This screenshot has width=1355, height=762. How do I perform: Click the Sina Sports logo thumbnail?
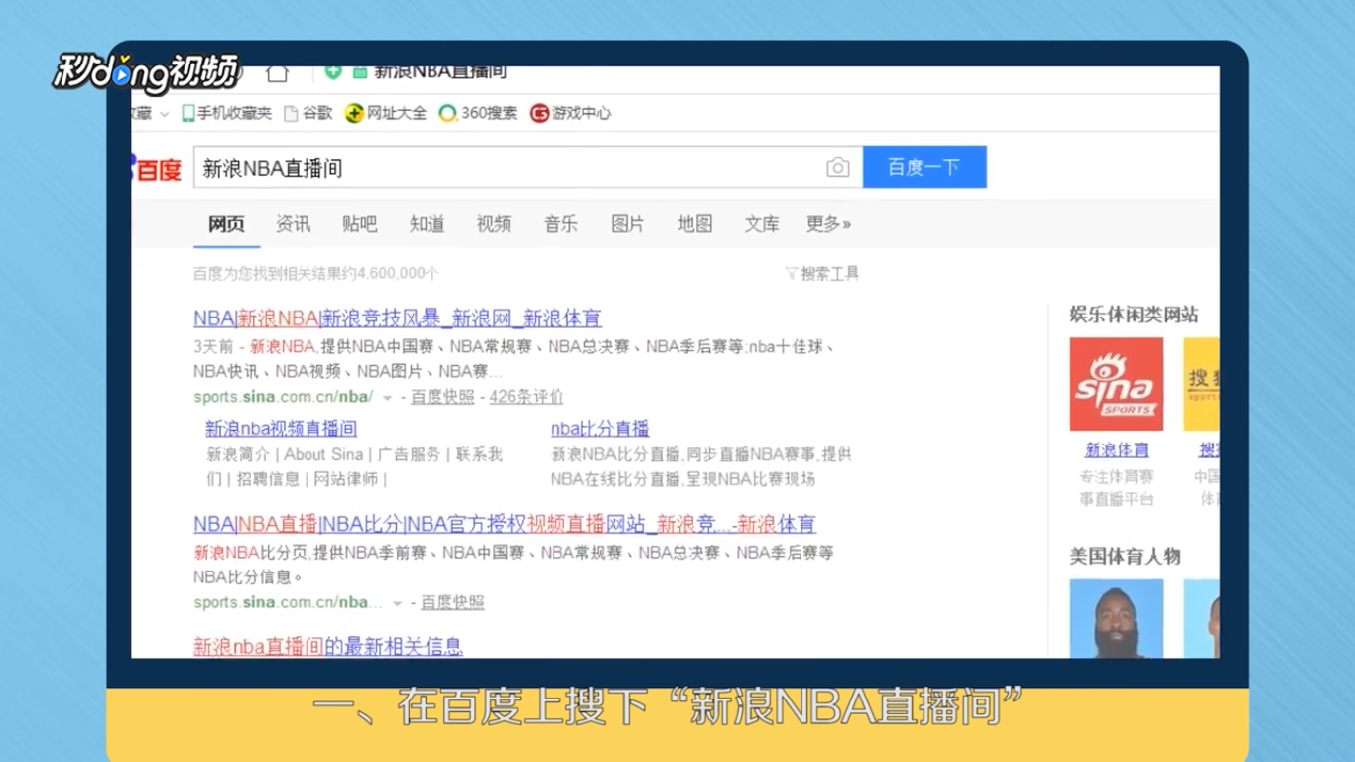click(1116, 384)
